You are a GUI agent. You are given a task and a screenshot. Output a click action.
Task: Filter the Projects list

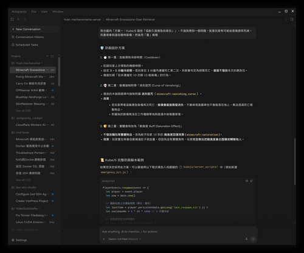pos(47,56)
